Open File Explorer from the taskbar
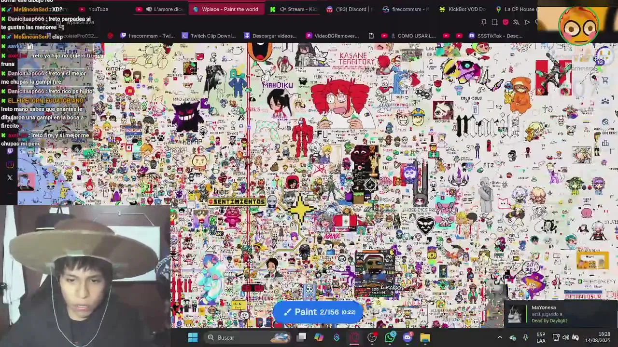Screen dimensions: 618x347 425,337
